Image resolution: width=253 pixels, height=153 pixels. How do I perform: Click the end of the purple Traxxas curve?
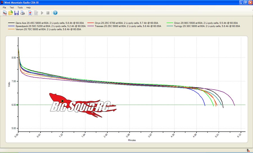coord(234,105)
